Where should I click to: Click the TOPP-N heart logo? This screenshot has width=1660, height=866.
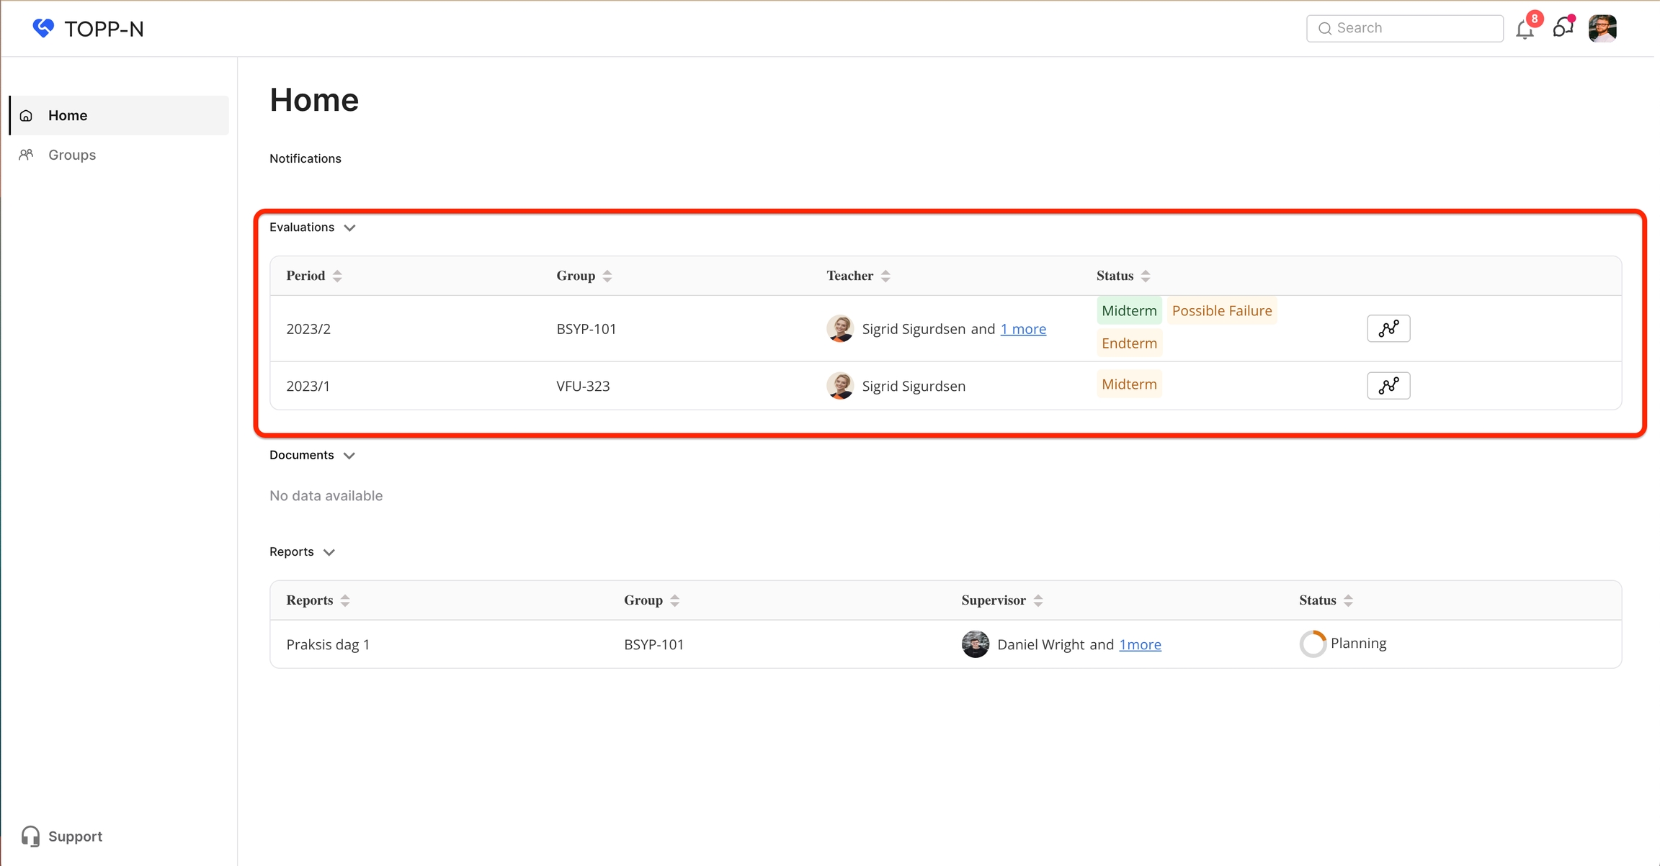click(43, 28)
